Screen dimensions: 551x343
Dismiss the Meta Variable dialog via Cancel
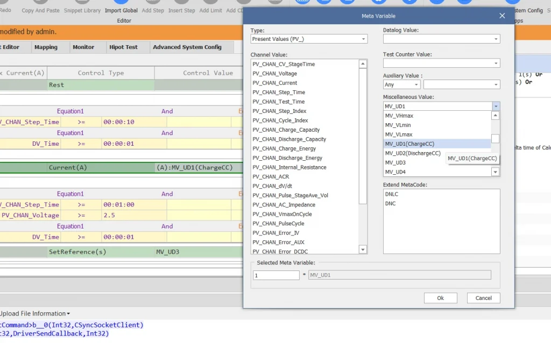(483, 298)
